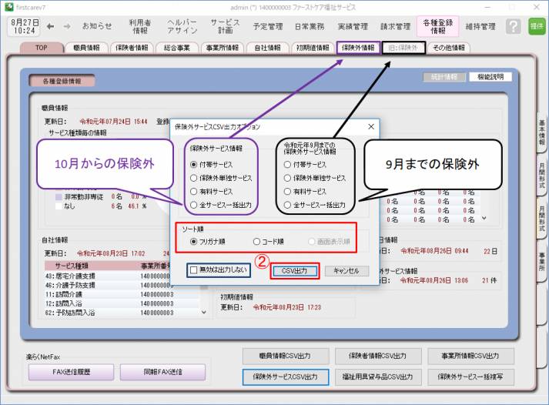Click the green 提供 icon button
Screen dimensions: 549x405
[536, 26]
